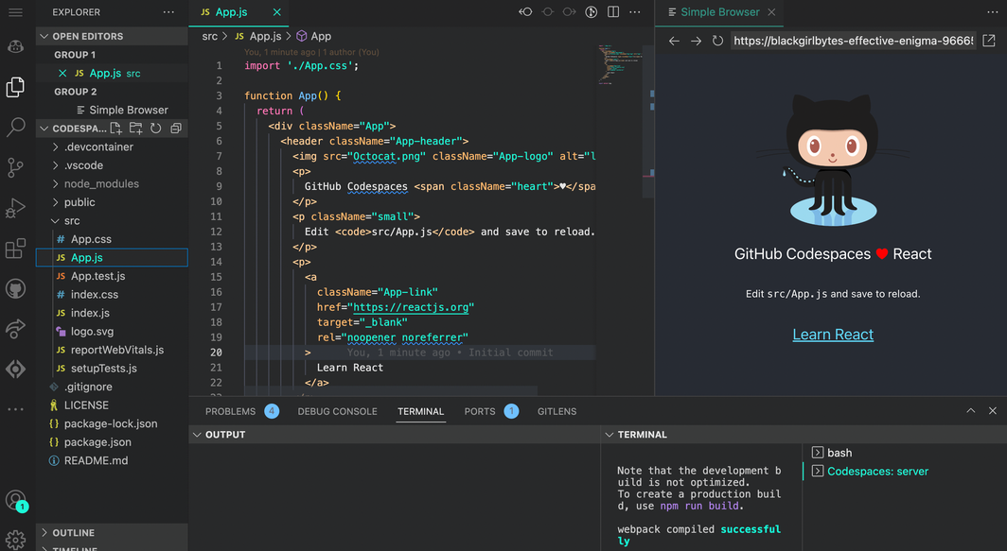Image resolution: width=1007 pixels, height=551 pixels.
Task: Reload the Simple Browser page
Action: 717,41
